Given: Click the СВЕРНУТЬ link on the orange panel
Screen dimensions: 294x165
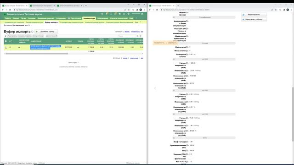Looking at the screenshot, I should [x=172, y=43].
